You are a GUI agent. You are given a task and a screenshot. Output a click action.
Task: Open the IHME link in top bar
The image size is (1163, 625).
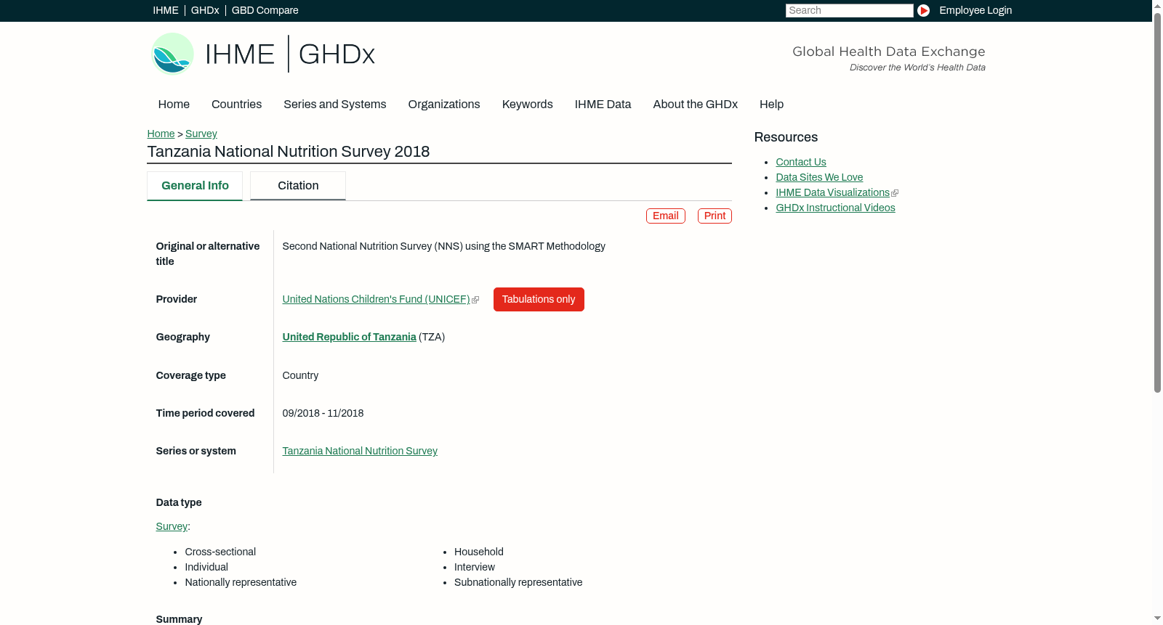click(166, 10)
